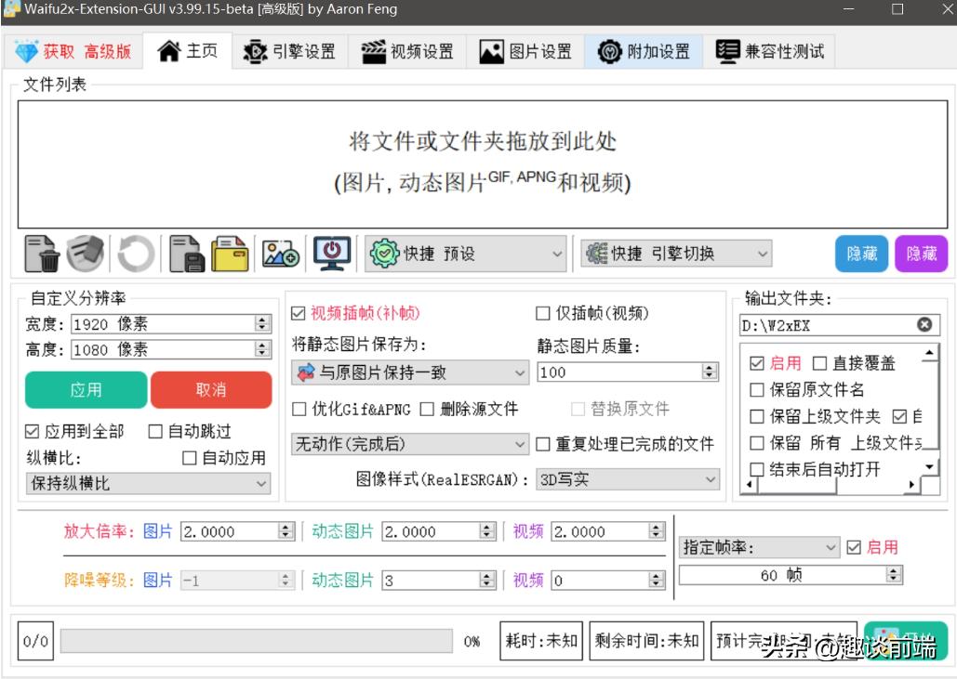Open the yellow folder icon on toolbar
957x679 pixels.
(x=230, y=253)
